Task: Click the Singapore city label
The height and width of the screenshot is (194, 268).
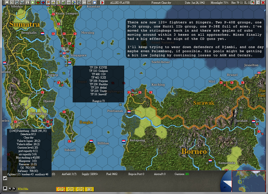Action: 78,55
